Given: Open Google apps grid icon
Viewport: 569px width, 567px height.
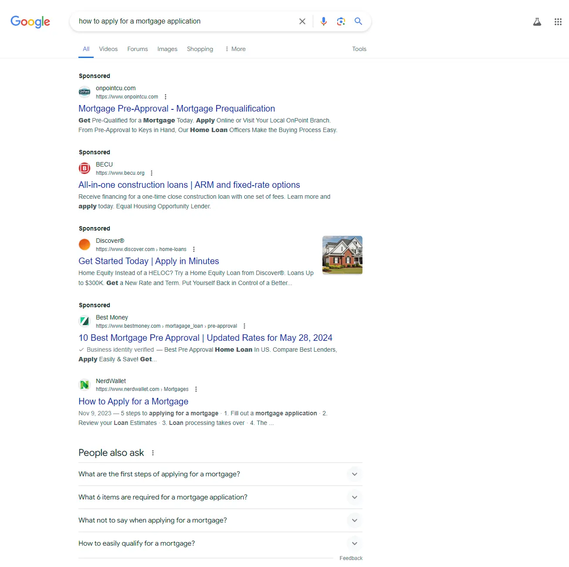Looking at the screenshot, I should (x=558, y=22).
